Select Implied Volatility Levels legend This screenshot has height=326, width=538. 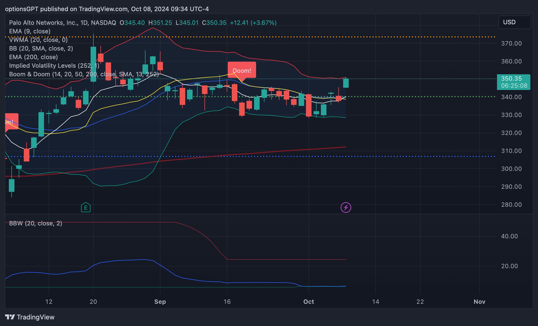click(x=54, y=66)
